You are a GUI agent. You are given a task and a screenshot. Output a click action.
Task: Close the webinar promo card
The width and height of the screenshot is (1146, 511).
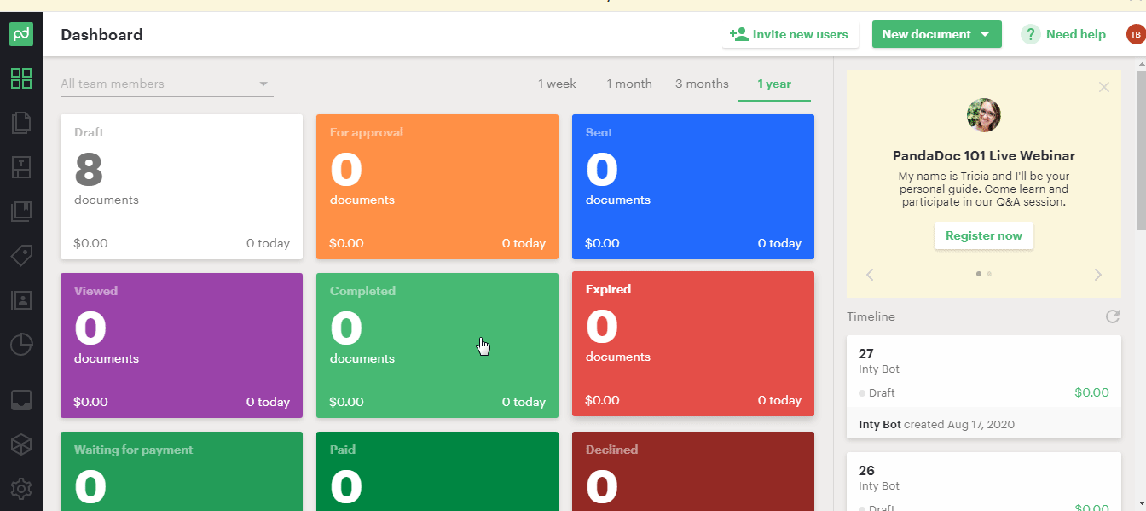point(1104,87)
